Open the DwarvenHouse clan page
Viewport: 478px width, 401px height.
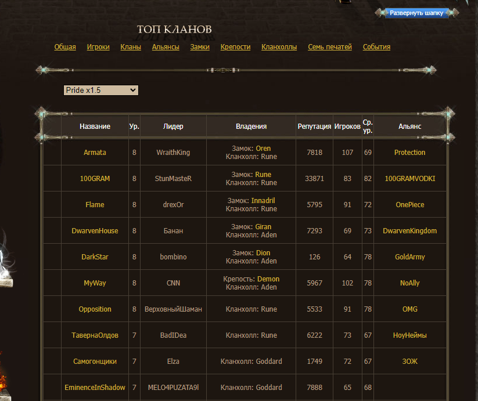pos(95,231)
